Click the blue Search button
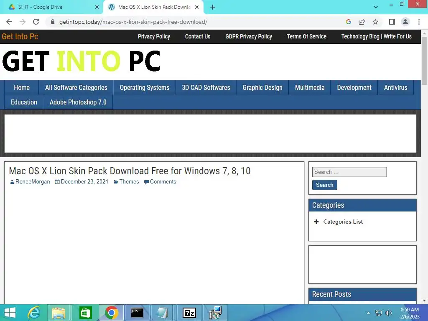The height and width of the screenshot is (321, 428). coord(324,185)
